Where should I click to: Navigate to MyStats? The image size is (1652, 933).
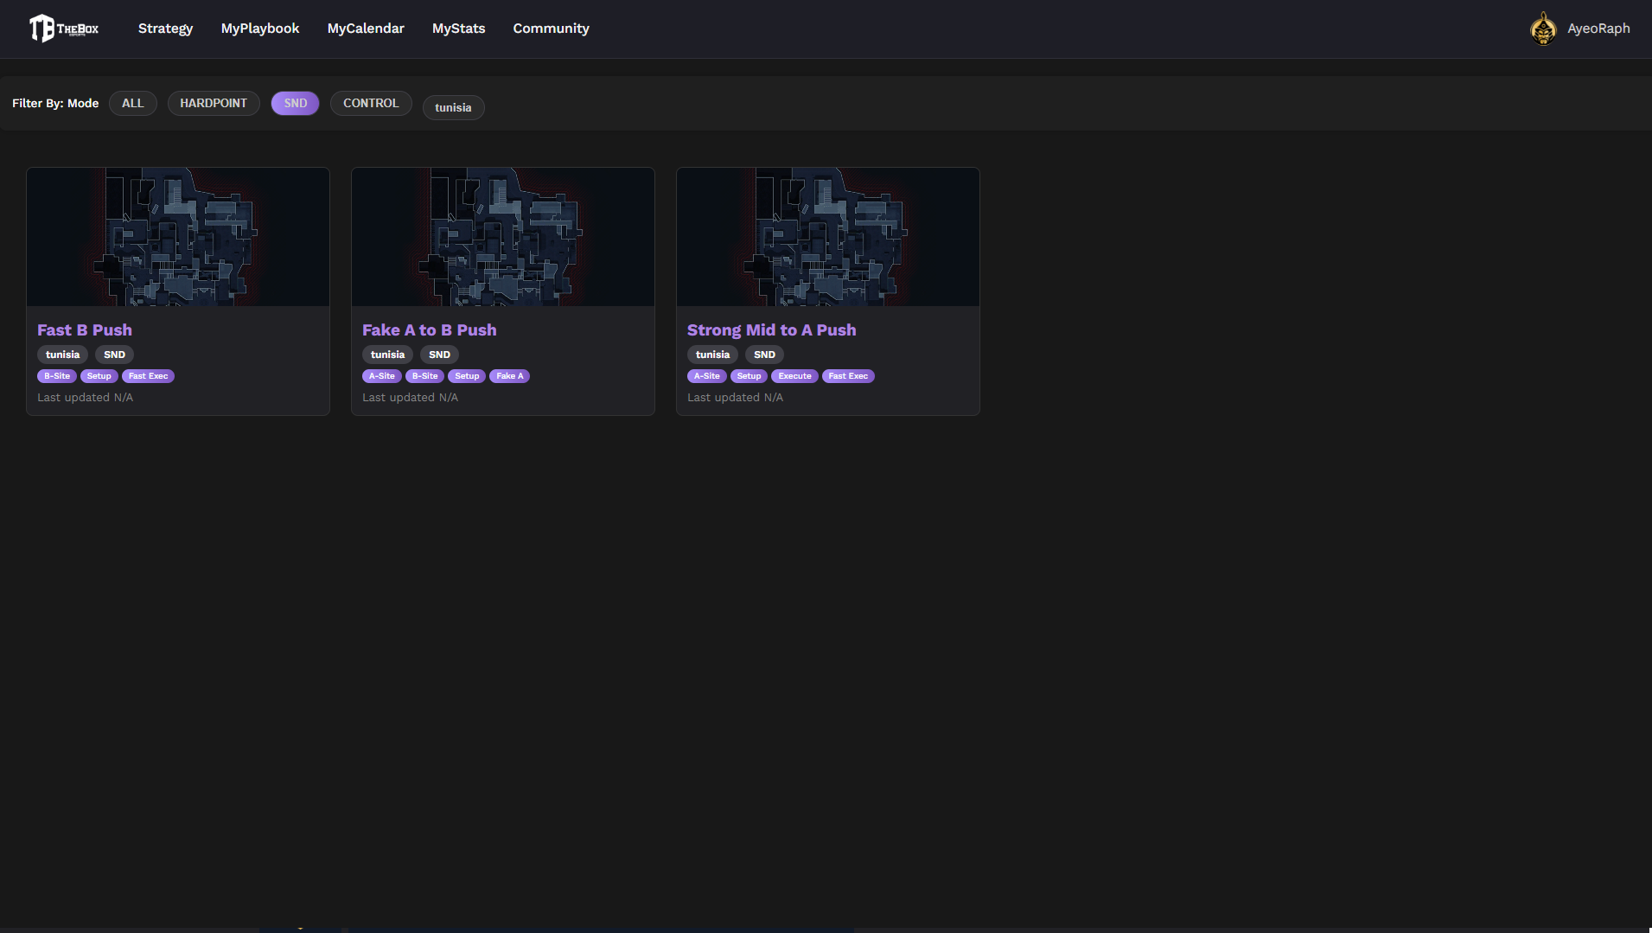coord(458,29)
